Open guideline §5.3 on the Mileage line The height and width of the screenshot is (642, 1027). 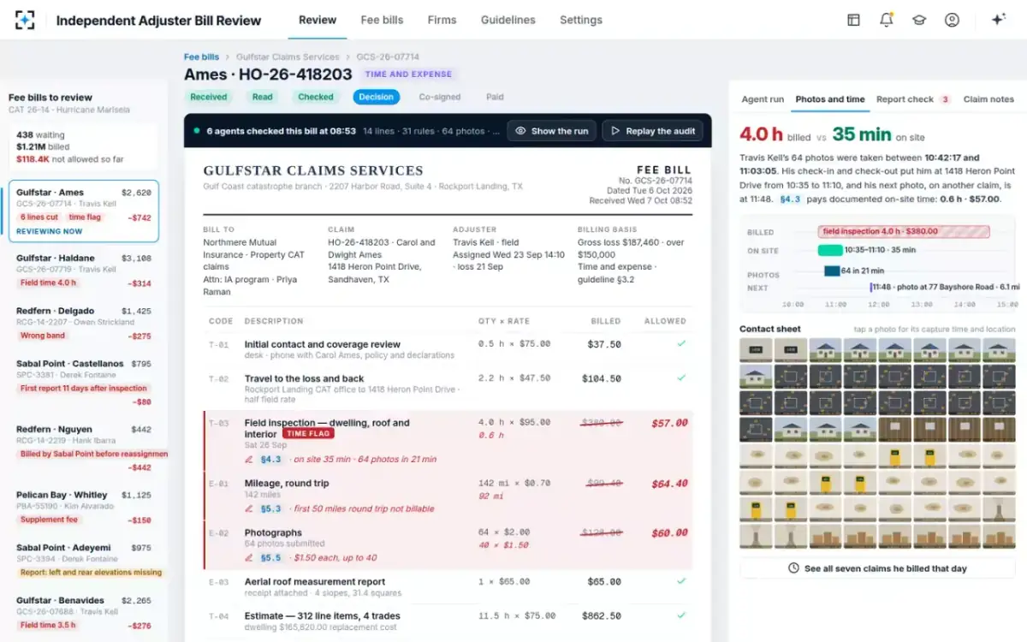click(x=271, y=508)
